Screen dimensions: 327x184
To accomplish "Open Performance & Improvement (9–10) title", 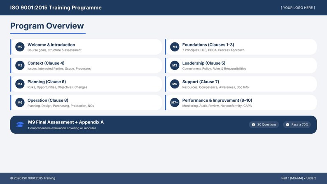I will click(x=217, y=100).
